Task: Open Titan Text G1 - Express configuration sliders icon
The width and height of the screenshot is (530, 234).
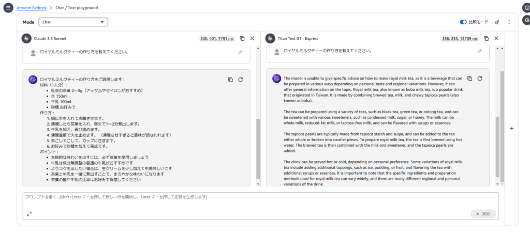Action: click(270, 38)
